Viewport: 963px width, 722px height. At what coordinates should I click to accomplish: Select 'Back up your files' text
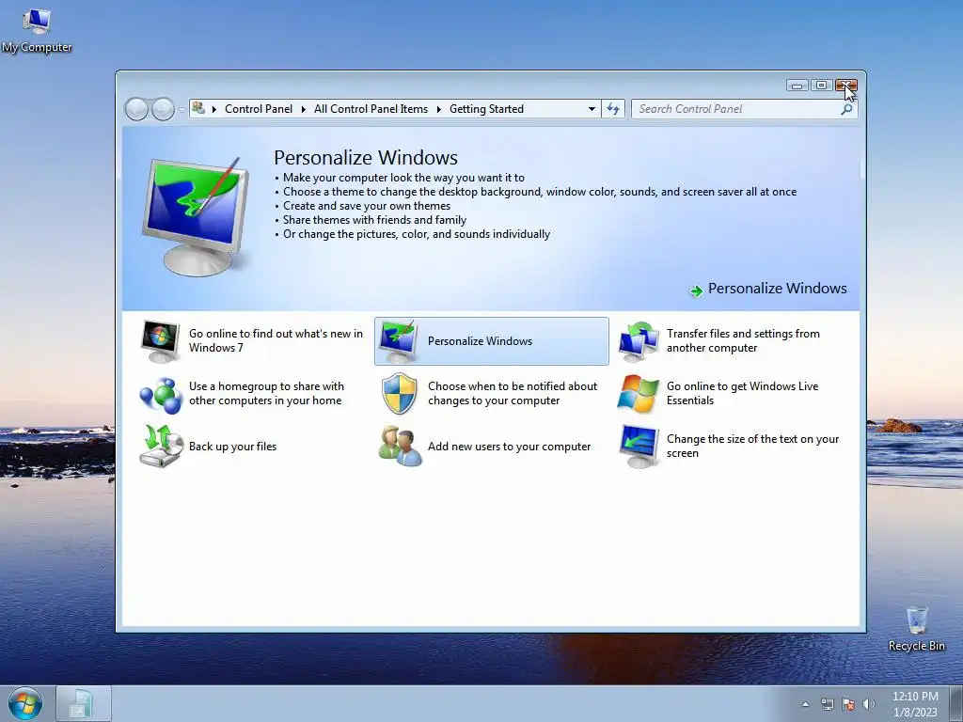click(233, 447)
